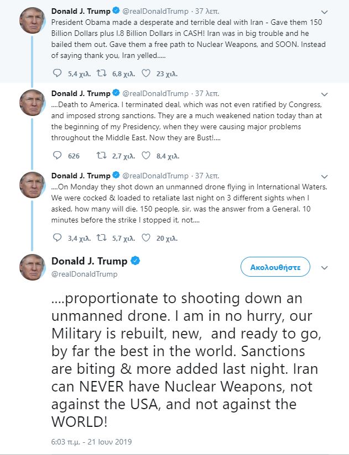This screenshot has height=455, width=349.
Task: Like the "On Monday" drone tweet
Action: [146, 239]
